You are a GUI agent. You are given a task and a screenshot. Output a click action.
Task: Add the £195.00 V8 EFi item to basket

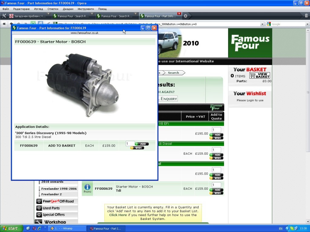click(x=216, y=135)
